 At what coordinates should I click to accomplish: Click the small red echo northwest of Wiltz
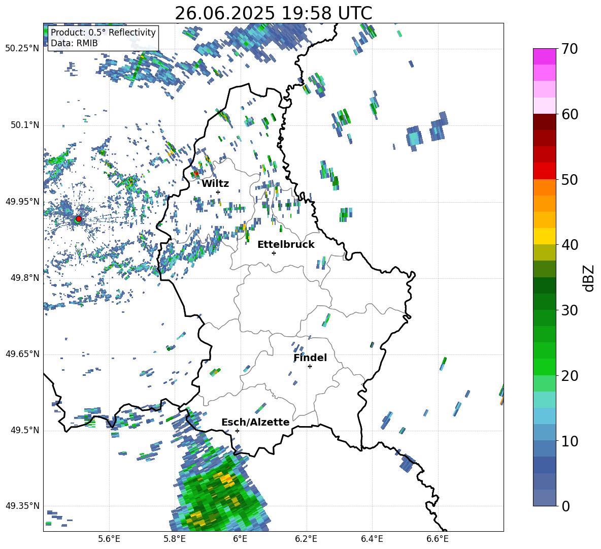tap(196, 174)
